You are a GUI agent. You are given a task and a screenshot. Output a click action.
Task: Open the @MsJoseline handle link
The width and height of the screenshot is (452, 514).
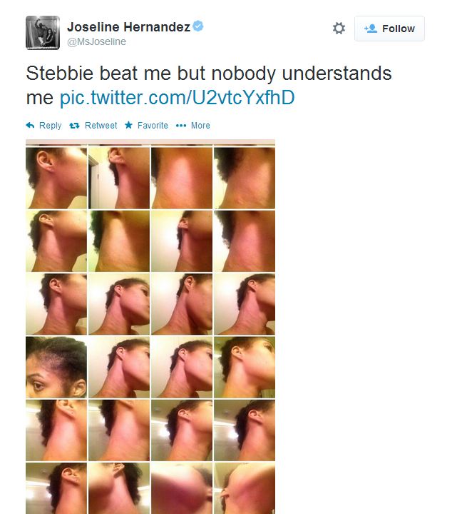[x=96, y=41]
